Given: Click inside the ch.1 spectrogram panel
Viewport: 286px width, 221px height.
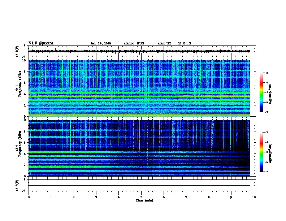Looking at the screenshot, I should pyautogui.click(x=139, y=88).
